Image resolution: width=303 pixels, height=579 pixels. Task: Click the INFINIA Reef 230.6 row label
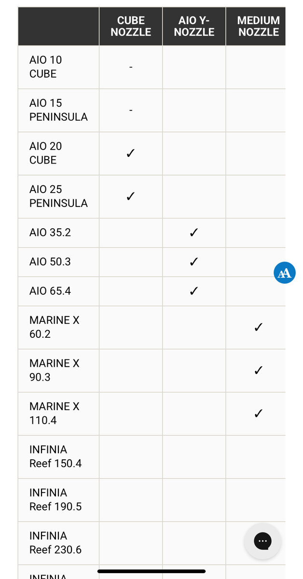(55, 543)
